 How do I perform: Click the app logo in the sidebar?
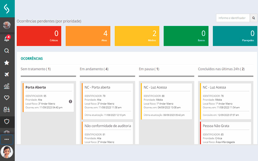pyautogui.click(x=7, y=8)
